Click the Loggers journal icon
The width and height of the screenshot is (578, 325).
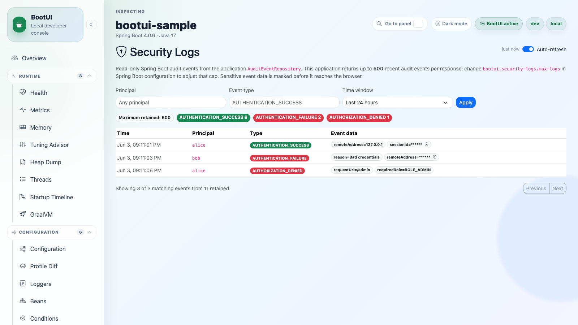23,283
